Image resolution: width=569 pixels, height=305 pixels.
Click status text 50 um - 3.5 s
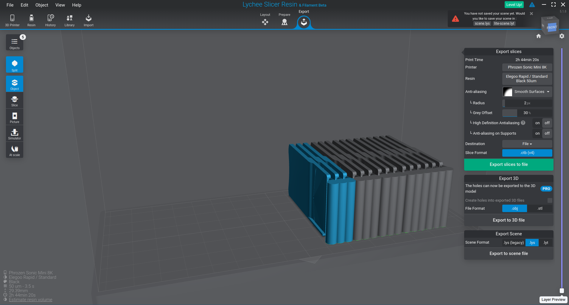21,286
